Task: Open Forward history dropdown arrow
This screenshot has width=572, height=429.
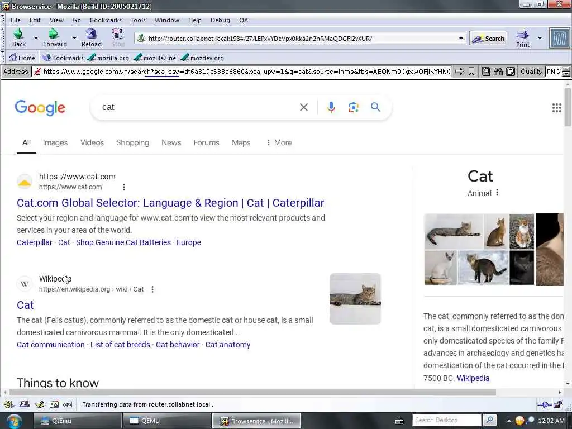Action: click(x=74, y=38)
